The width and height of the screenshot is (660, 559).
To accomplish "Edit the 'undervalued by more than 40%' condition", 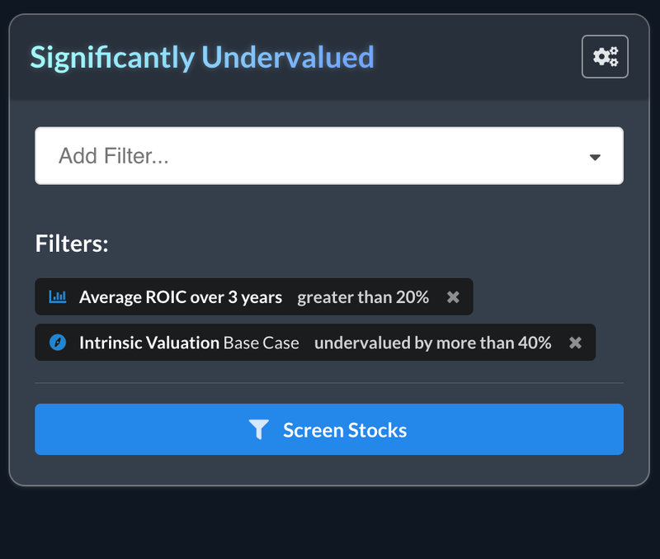I will pyautogui.click(x=432, y=343).
